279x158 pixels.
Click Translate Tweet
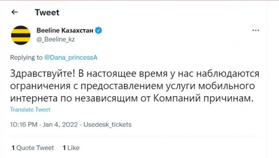(x=30, y=110)
